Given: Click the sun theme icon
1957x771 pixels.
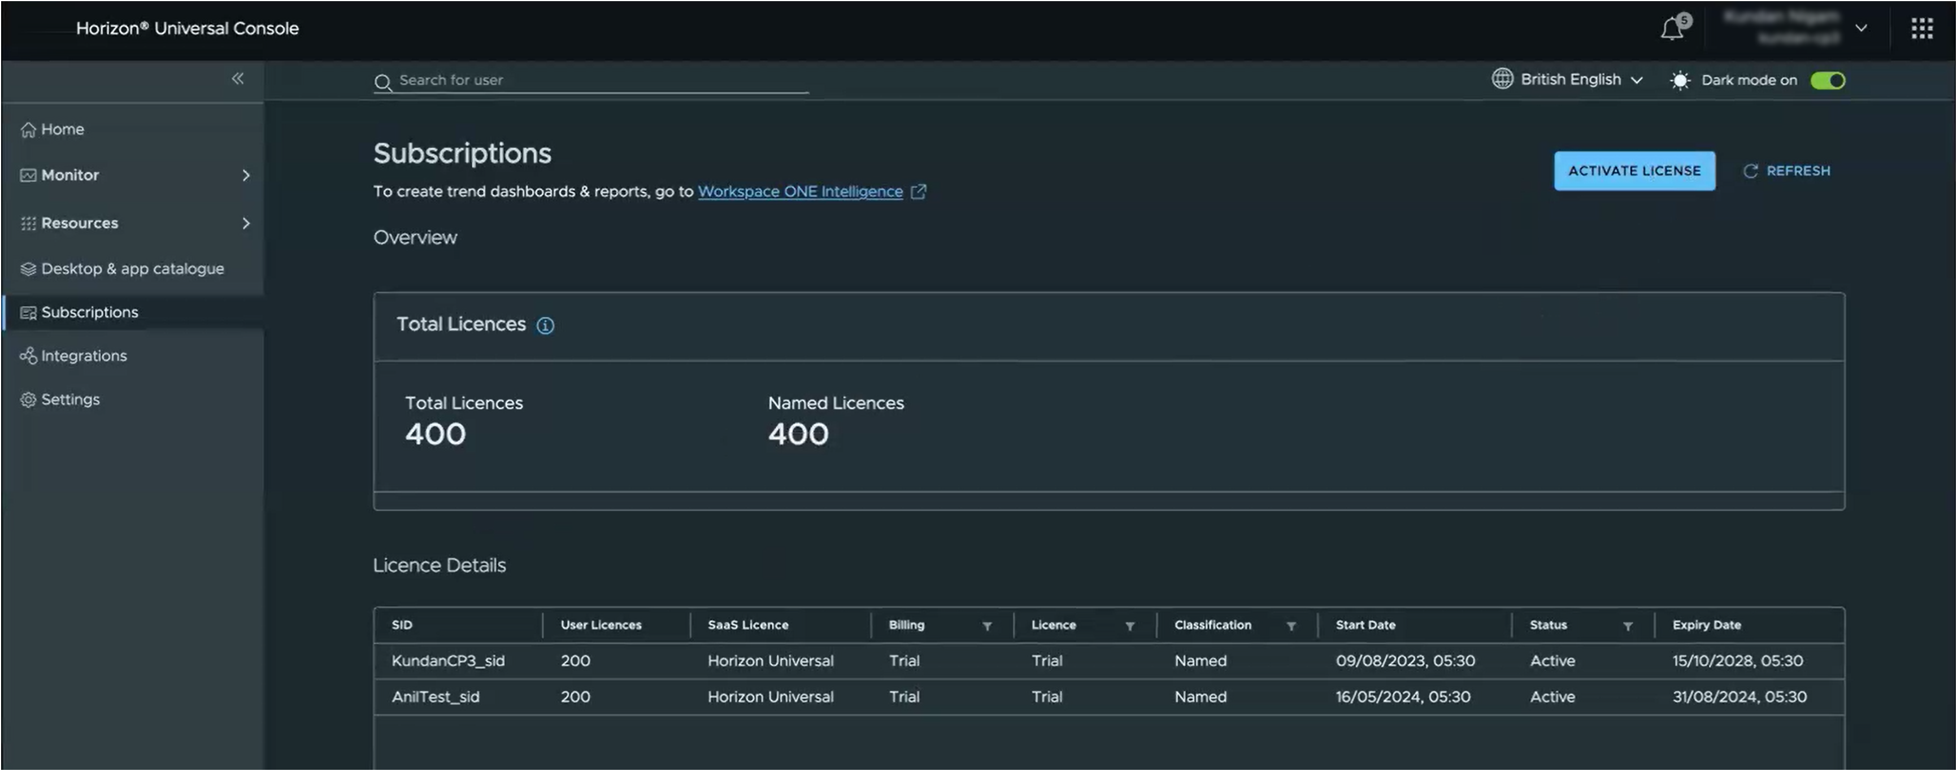Looking at the screenshot, I should 1680,81.
